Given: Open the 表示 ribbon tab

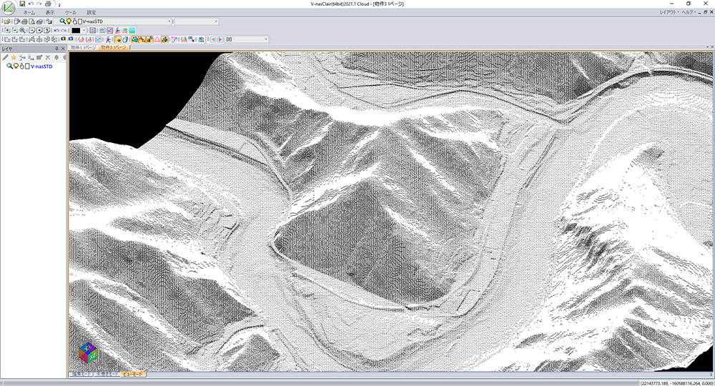Looking at the screenshot, I should (x=50, y=13).
